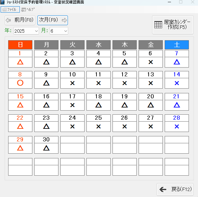Click the triangle symbol under day 2
The image size is (198, 197).
pyautogui.click(x=46, y=62)
